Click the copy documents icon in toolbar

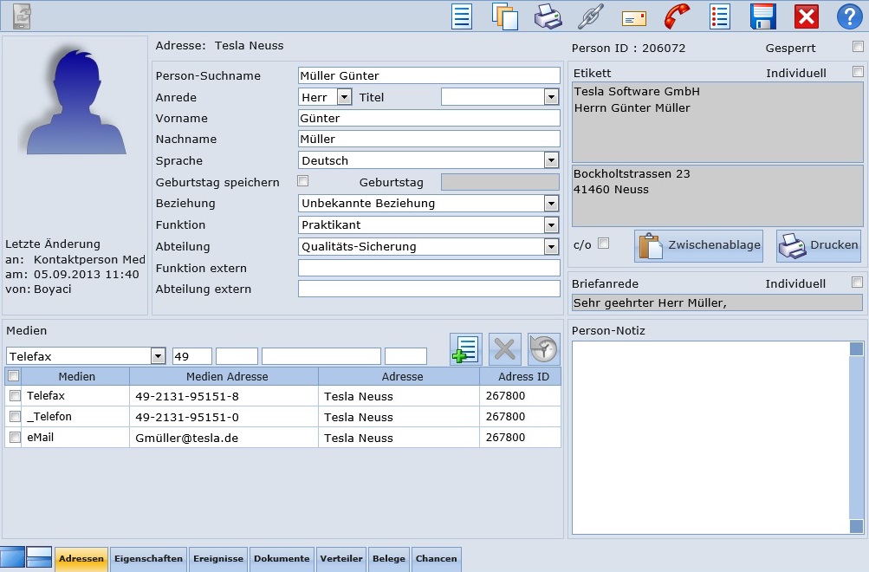point(504,16)
